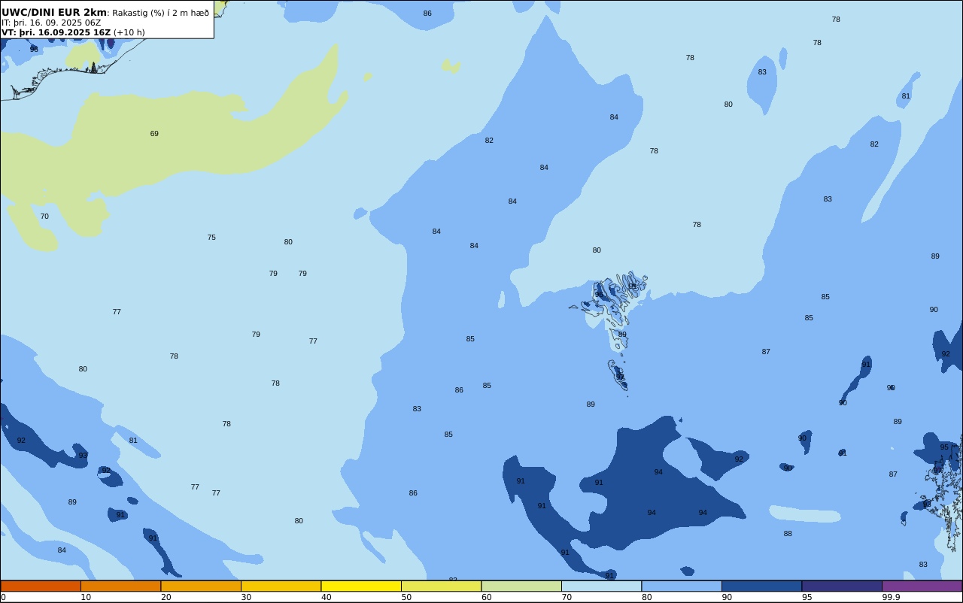
Task: Click the 40–50 bright yellow legend swatch
Action: pyautogui.click(x=361, y=586)
